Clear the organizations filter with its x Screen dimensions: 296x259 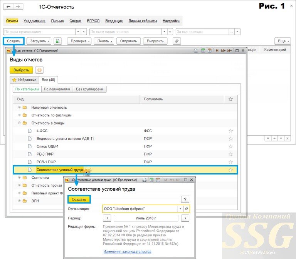pos(84,32)
